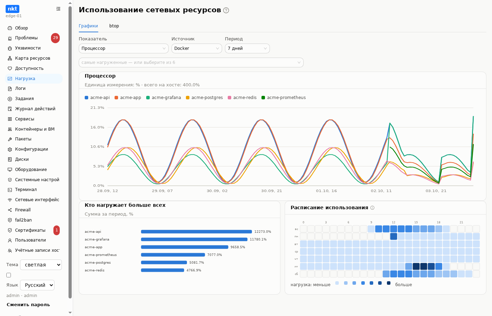Click the Firewall share icon
The width and height of the screenshot is (492, 316).
[x=10, y=210]
